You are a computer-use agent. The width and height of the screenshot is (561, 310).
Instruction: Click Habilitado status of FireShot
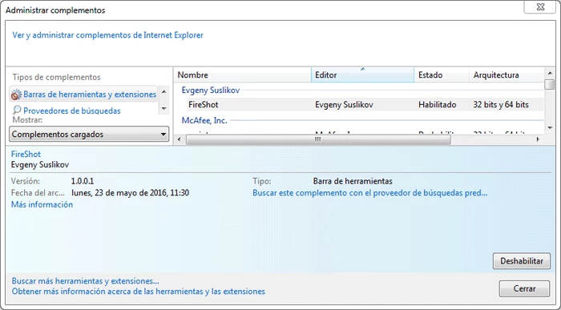(x=438, y=105)
